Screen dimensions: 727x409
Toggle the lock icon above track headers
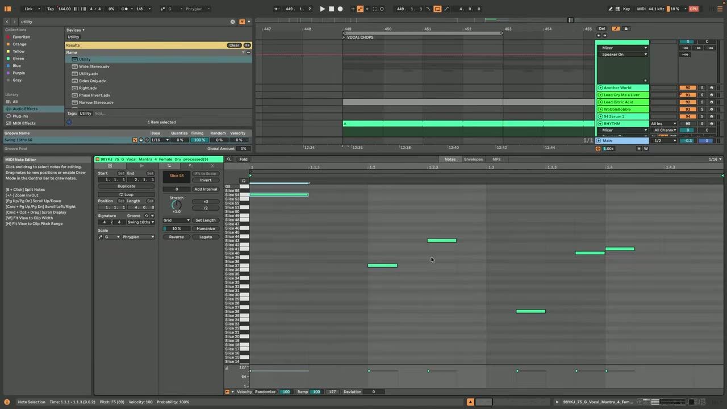626,28
